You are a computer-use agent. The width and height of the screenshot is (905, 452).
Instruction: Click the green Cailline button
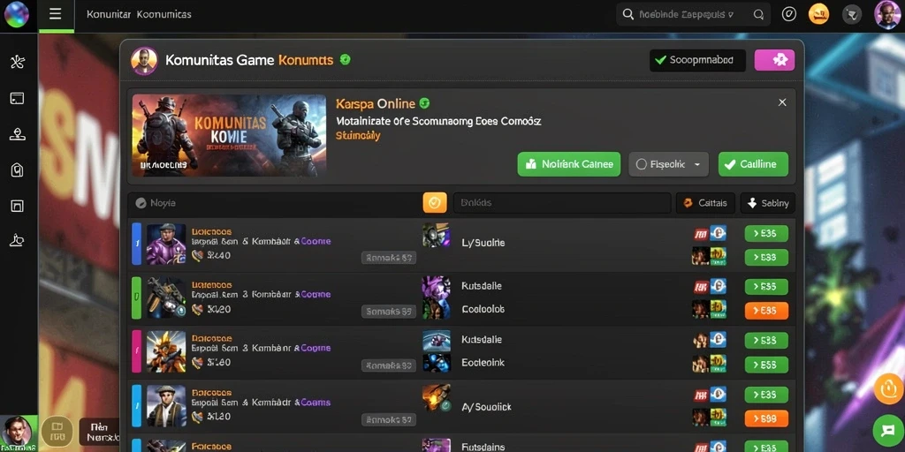(753, 164)
